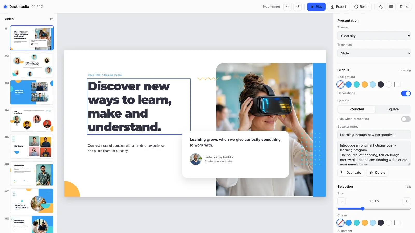Image resolution: width=415 pixels, height=233 pixels.
Task: Start the presentation with Play
Action: pos(316,7)
